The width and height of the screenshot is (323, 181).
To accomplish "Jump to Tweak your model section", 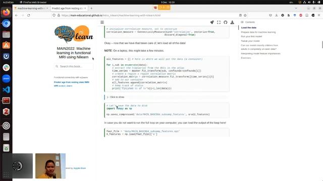I will point(250,41).
